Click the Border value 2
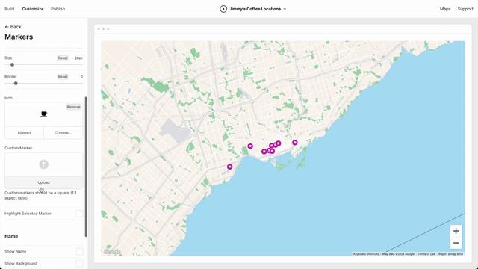Screen dimensions: 478x269 (81, 77)
